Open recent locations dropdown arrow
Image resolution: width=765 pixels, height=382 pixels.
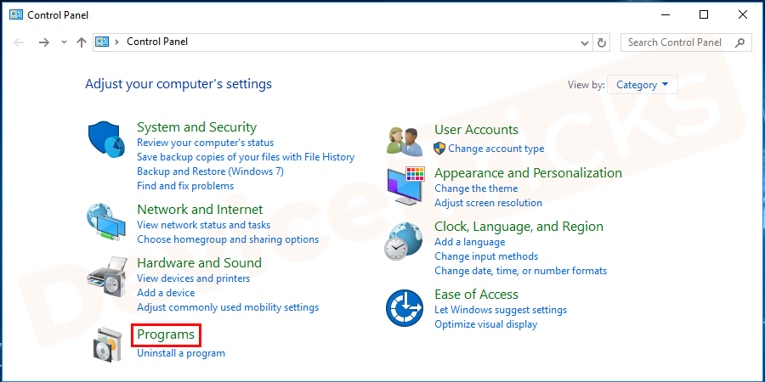(64, 42)
